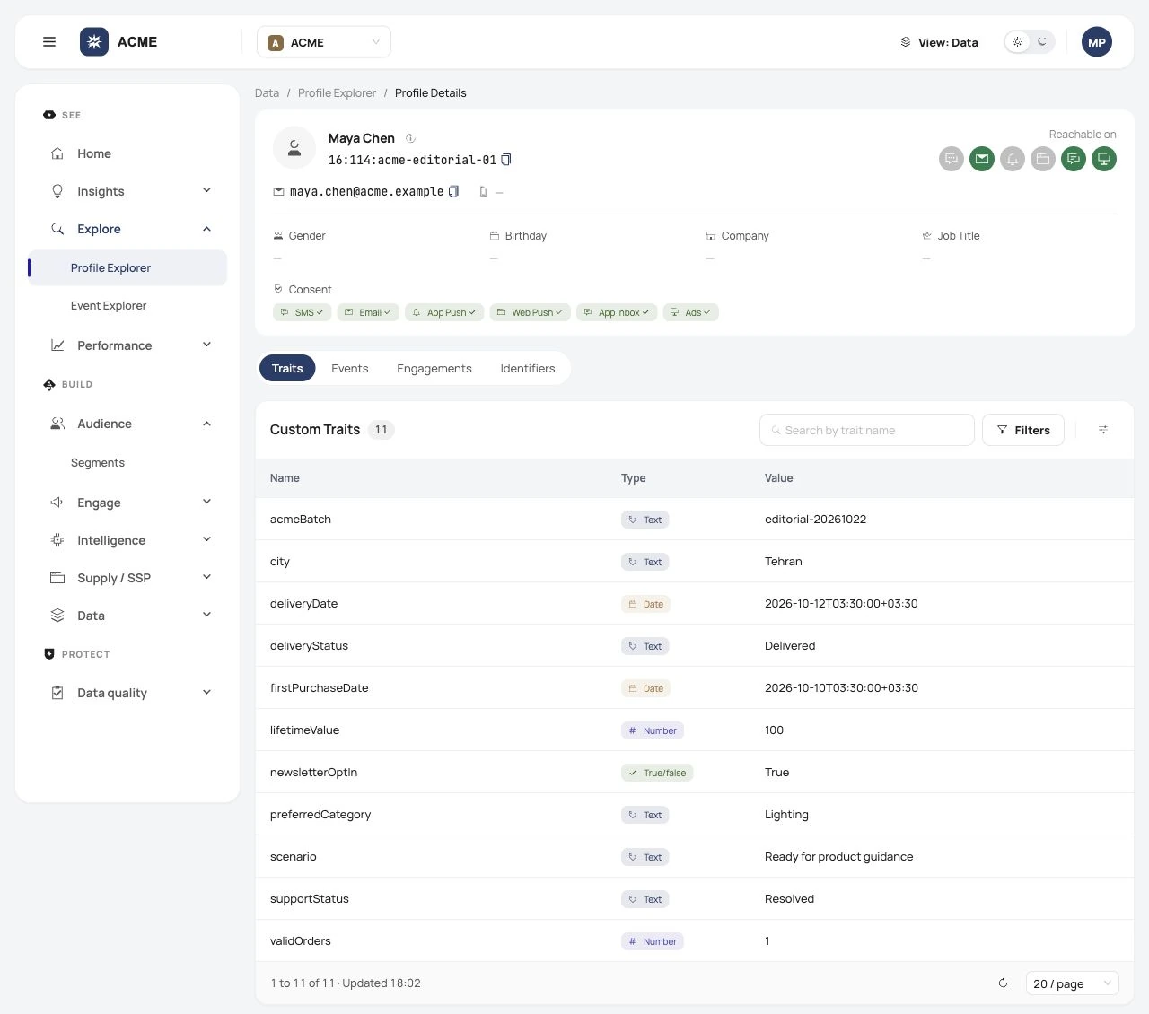Open the MP user avatar
This screenshot has width=1149, height=1014.
(x=1097, y=42)
